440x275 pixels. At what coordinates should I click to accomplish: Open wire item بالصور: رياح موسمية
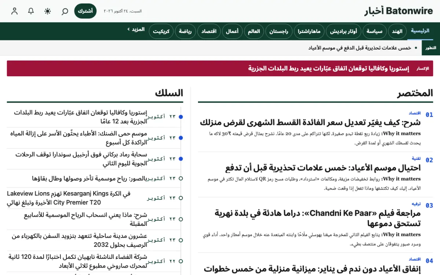tap(90, 179)
